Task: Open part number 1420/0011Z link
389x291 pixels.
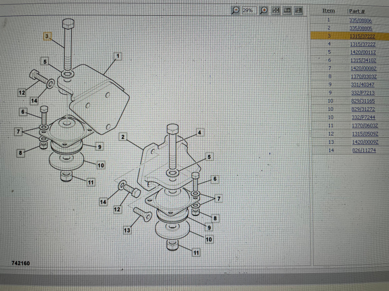Action: click(363, 52)
